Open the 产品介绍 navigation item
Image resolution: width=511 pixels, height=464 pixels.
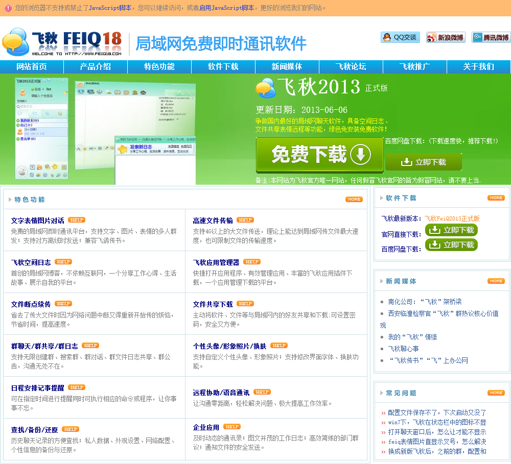pos(96,67)
